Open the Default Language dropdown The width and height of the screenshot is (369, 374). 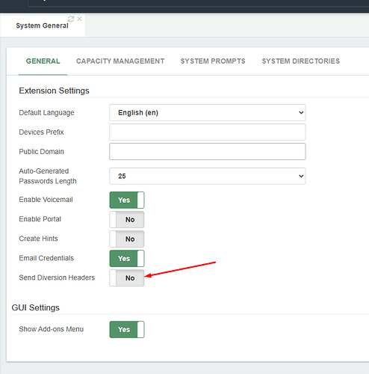click(x=208, y=113)
